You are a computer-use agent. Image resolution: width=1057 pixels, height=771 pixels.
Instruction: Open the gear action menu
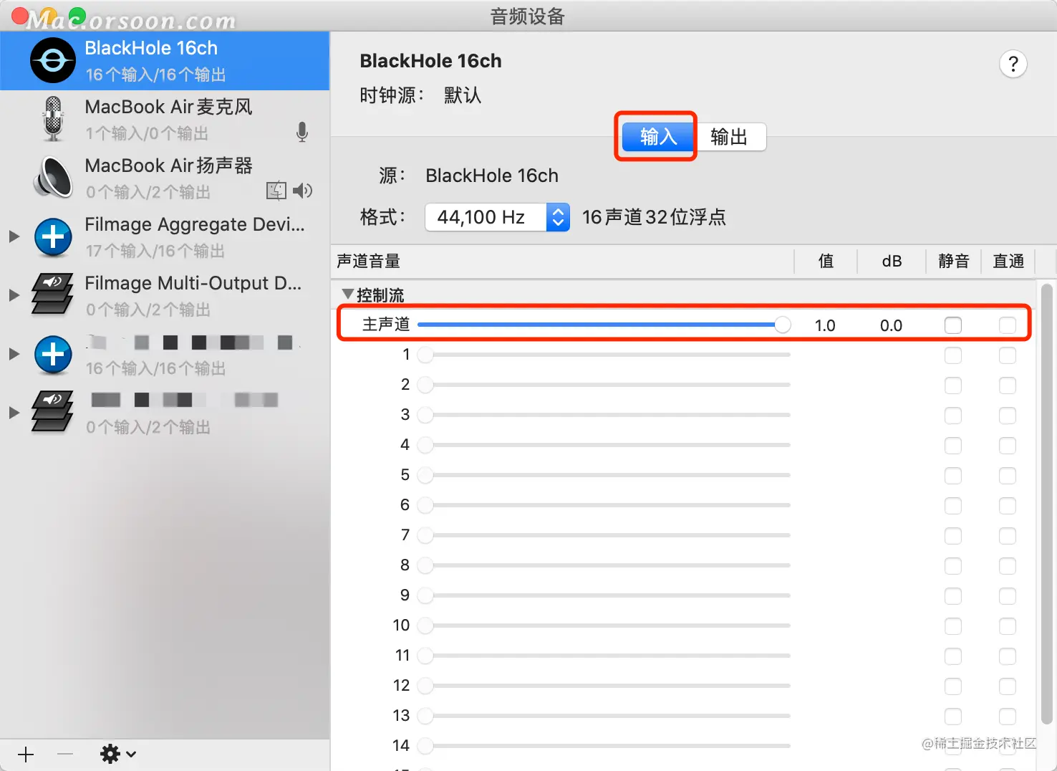[x=118, y=754]
